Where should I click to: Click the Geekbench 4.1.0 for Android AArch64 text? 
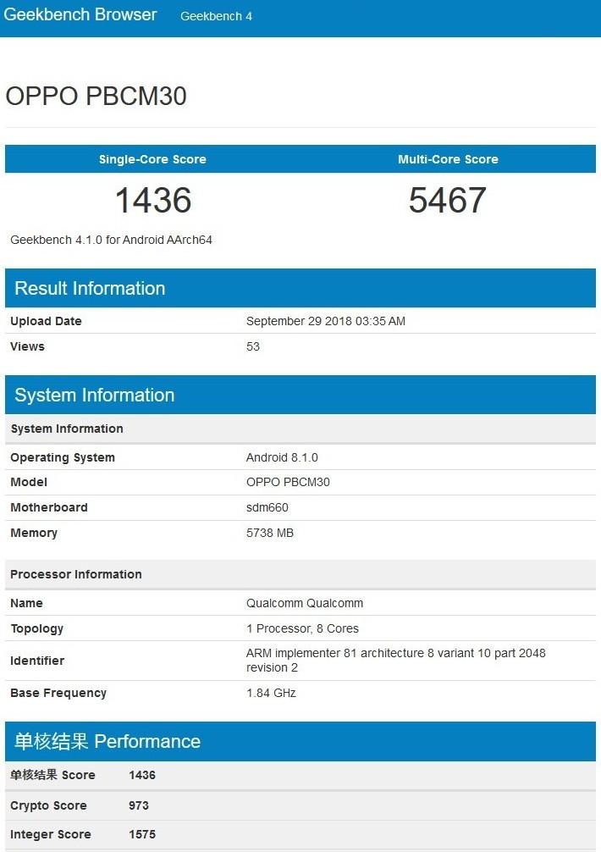tap(111, 240)
